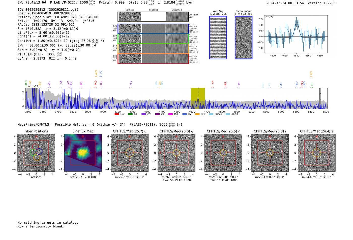Click the 'Primary Spec_Slot_IFU_AMP: 323_043_040_RU' line
Image resolution: width=353 pixels, height=240 pixels.
(58, 17)
